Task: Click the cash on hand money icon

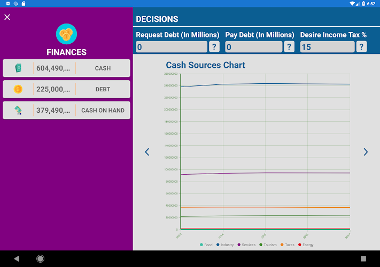Action: tap(18, 110)
